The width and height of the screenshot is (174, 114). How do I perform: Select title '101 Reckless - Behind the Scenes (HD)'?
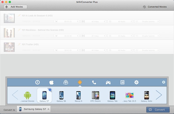[43, 30]
